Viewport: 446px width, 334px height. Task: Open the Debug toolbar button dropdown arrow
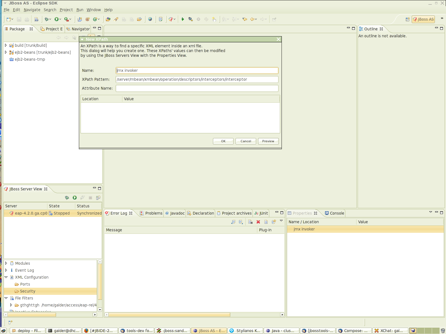(x=50, y=19)
